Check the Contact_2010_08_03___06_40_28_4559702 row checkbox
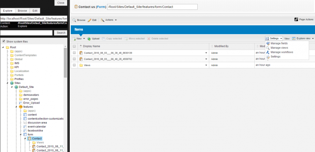Image resolution: width=315 pixels, height=152 pixels. [x=74, y=59]
